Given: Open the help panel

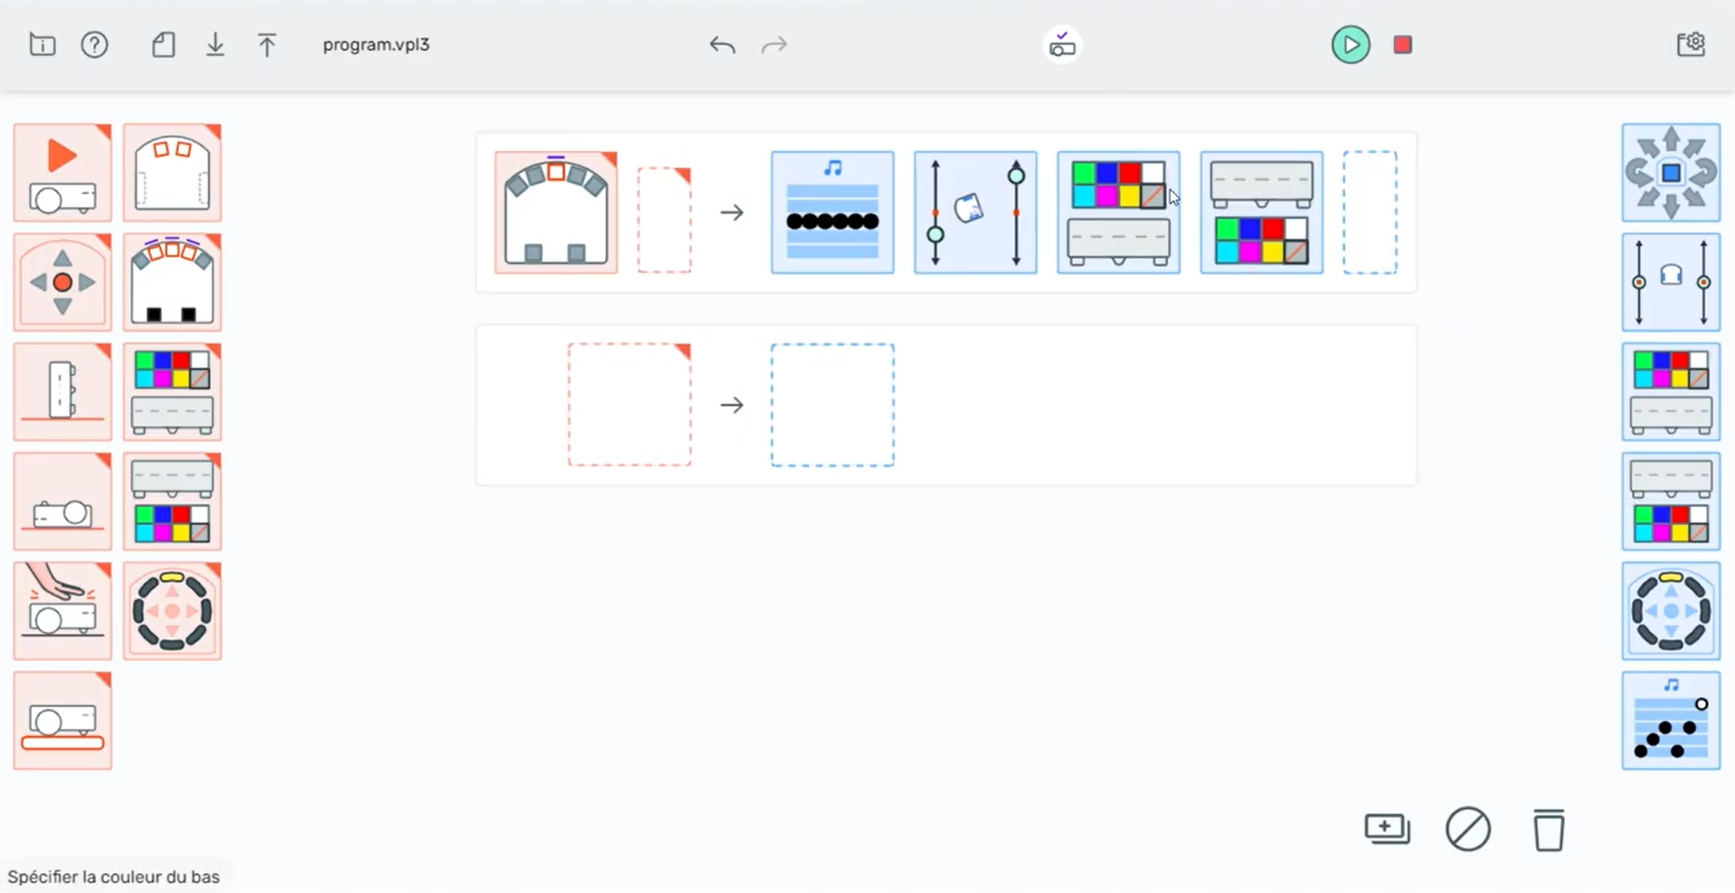Looking at the screenshot, I should point(94,44).
